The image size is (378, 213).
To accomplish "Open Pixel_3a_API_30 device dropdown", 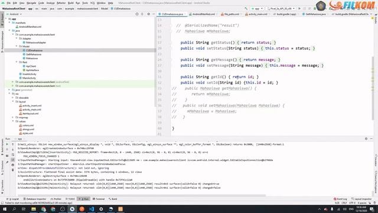I will [x=281, y=8].
